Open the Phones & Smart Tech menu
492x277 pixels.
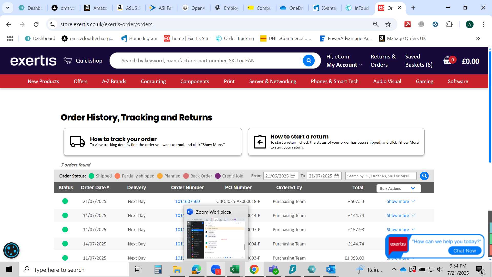335,81
